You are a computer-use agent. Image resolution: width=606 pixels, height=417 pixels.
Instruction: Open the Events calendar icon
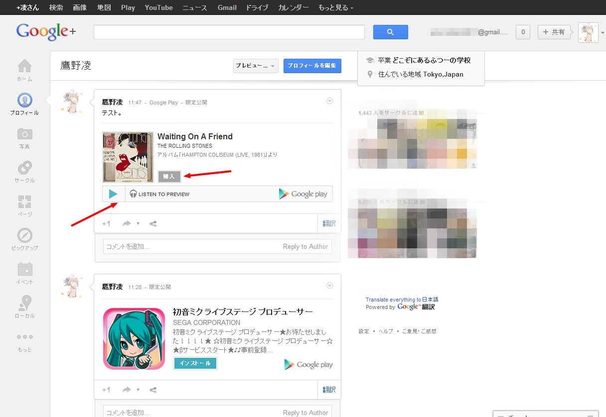(24, 270)
